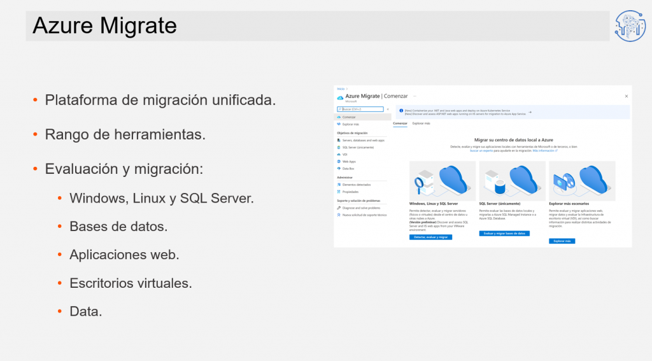The height and width of the screenshot is (361, 652).
Task: Click sub-bullet 'Escritorios virtuales.'
Action: pos(131,283)
